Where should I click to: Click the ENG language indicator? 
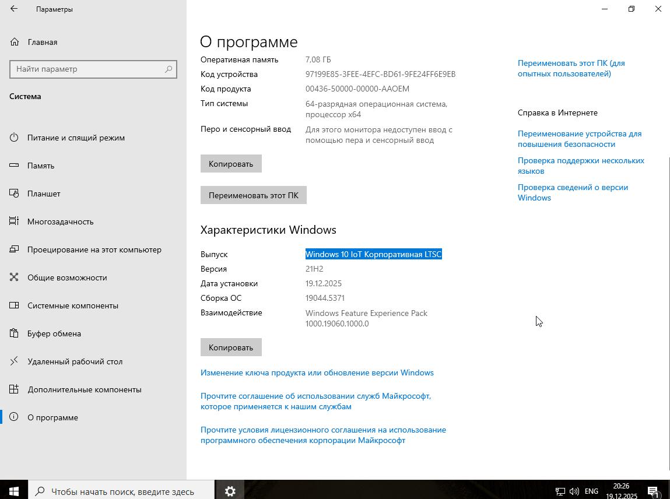click(x=591, y=491)
